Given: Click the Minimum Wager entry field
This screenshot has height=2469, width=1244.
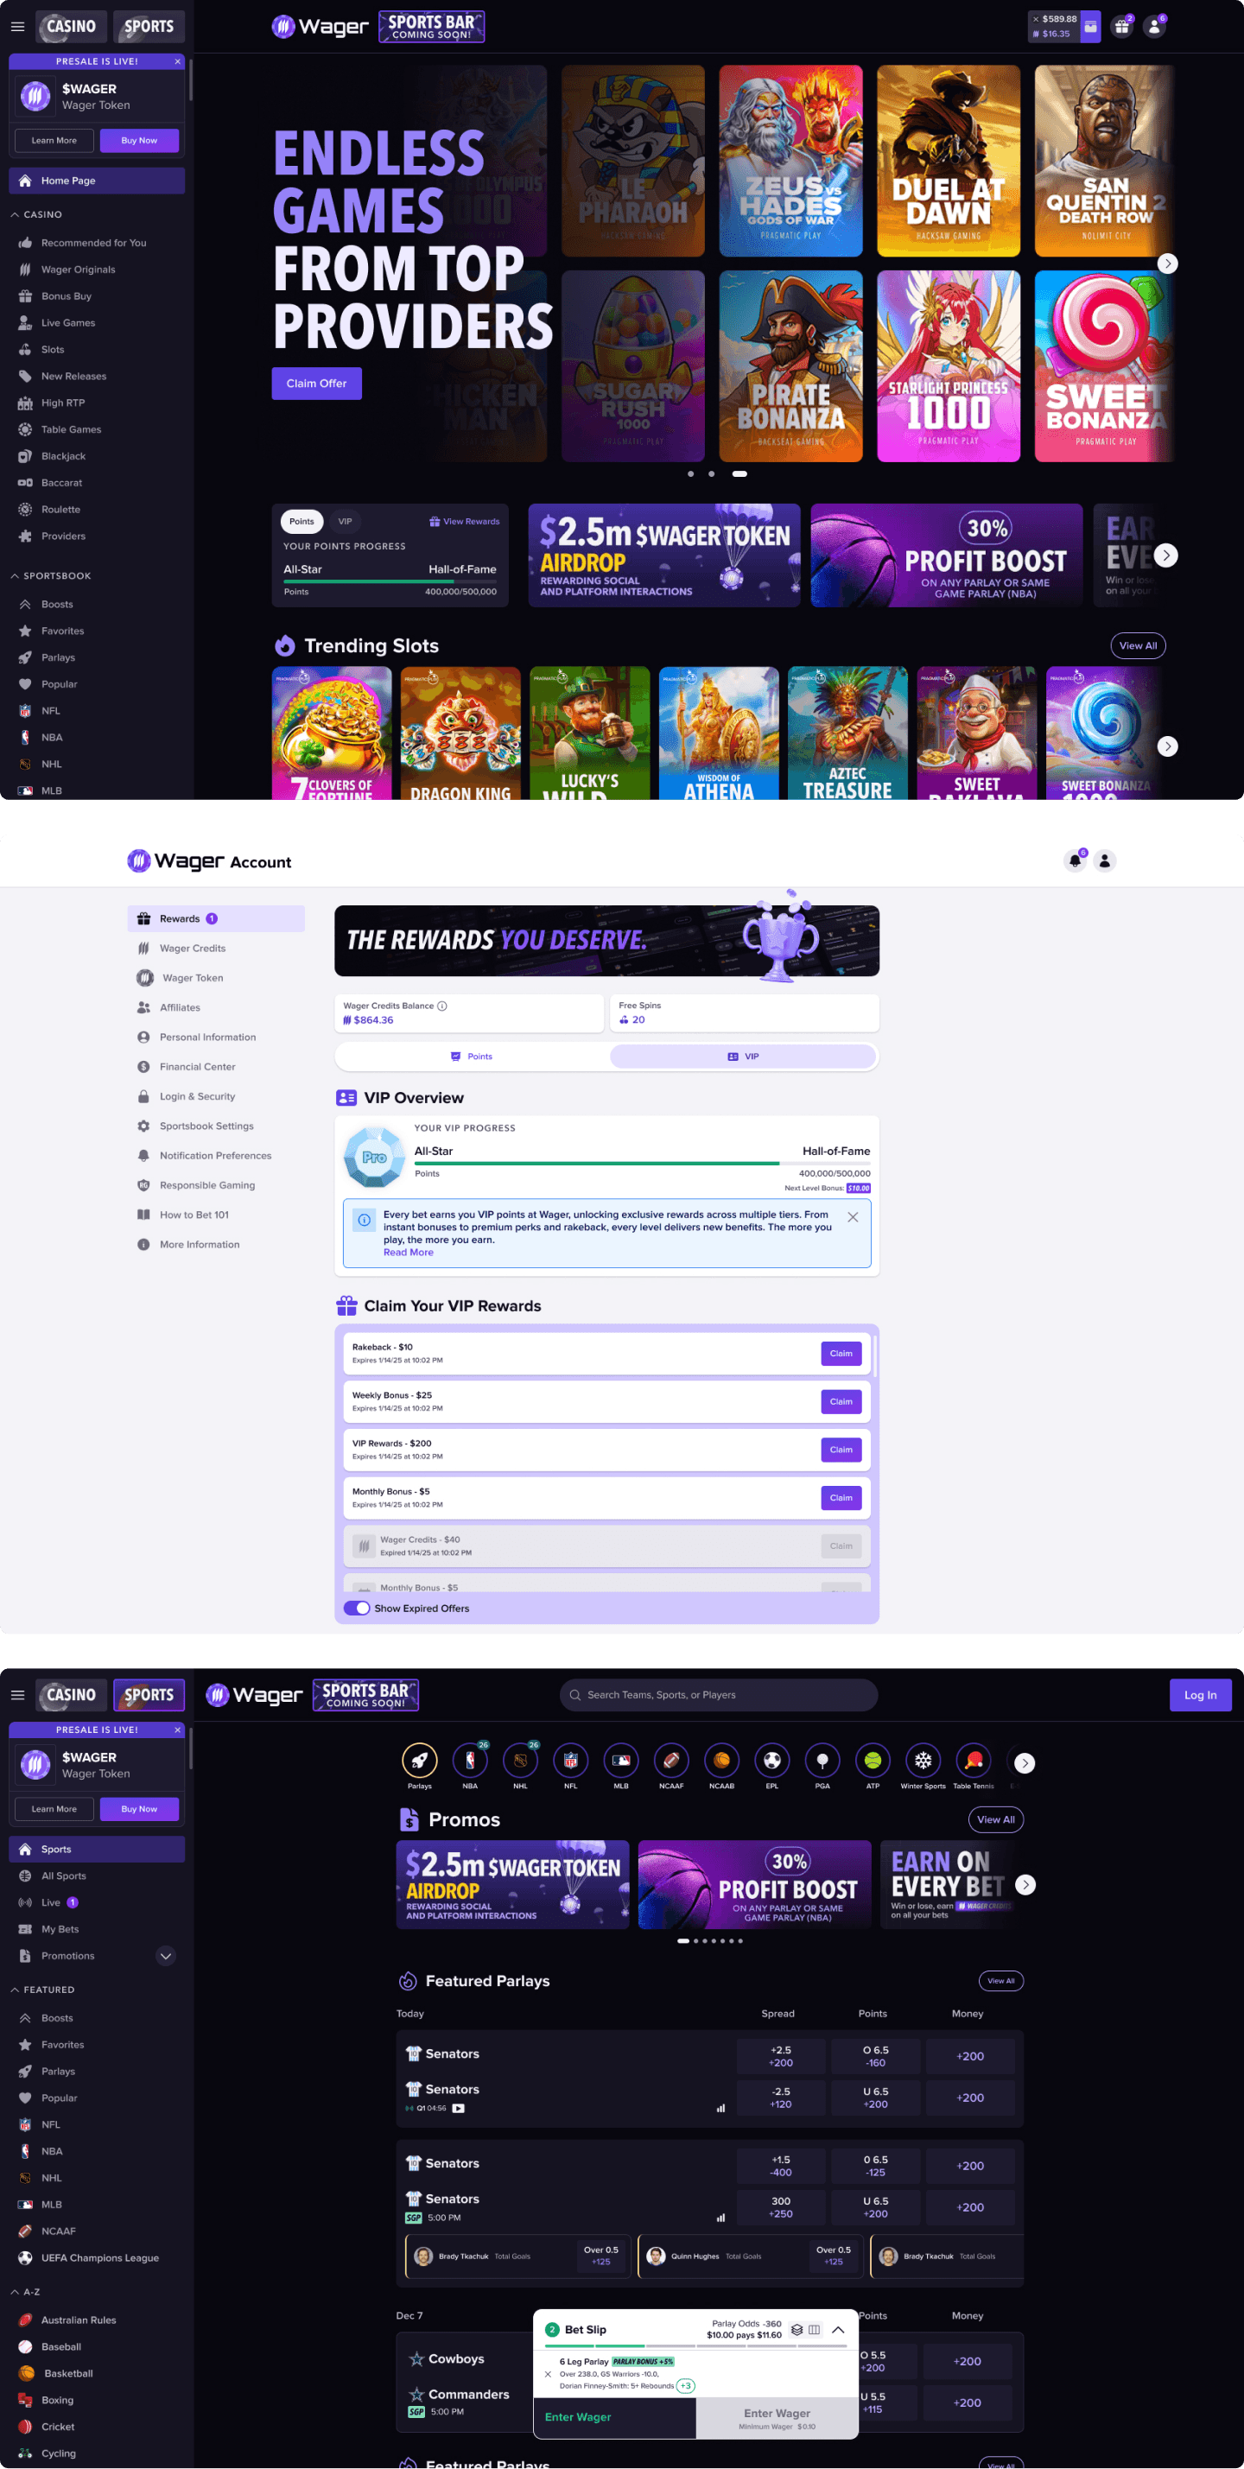Looking at the screenshot, I should pyautogui.click(x=777, y=2417).
